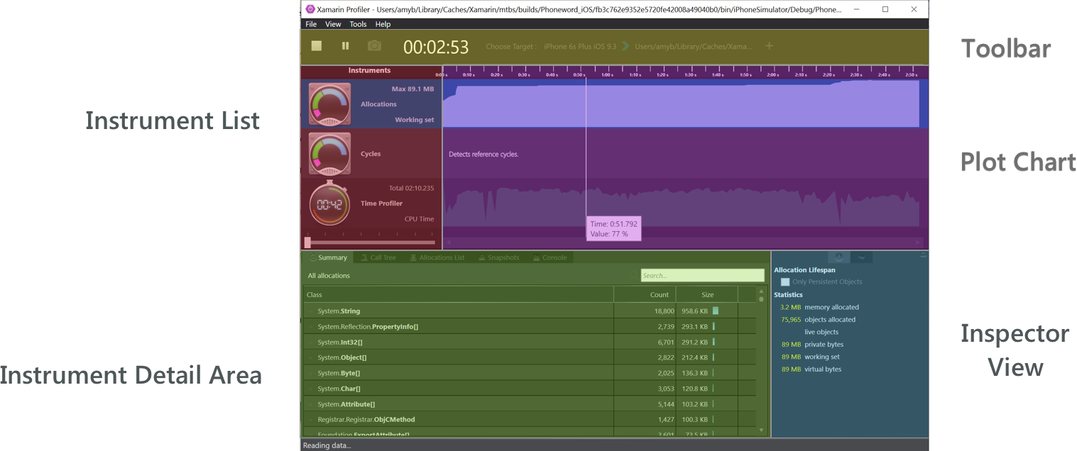Select the Cycles instrument label

click(x=371, y=154)
